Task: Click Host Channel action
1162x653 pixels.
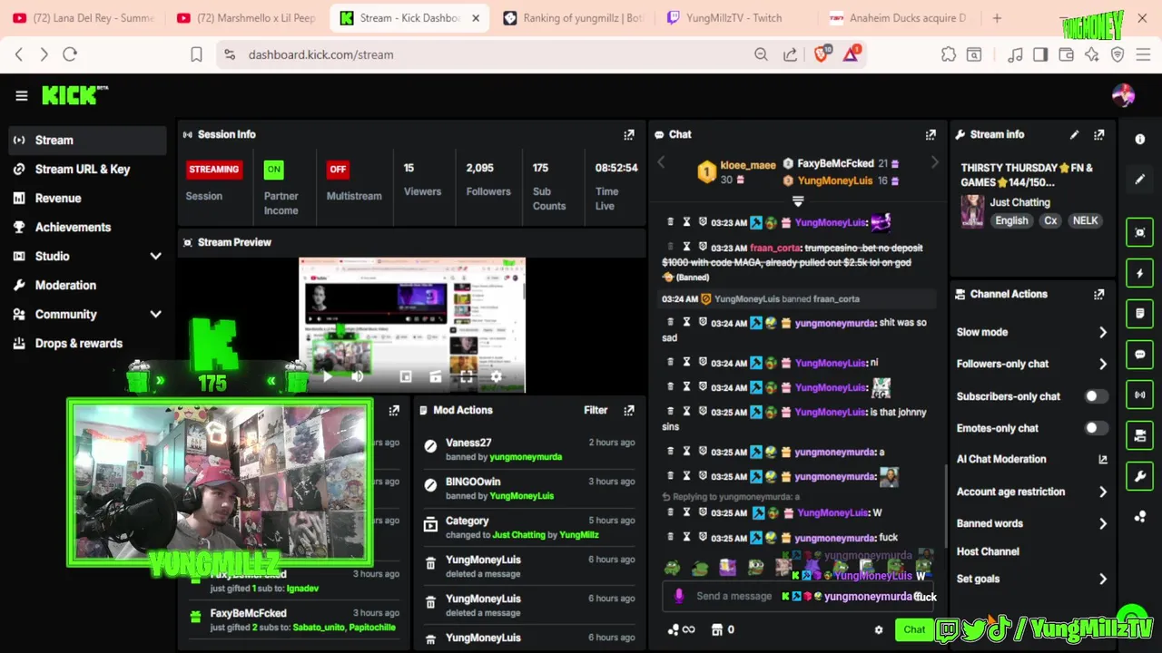Action: click(x=988, y=551)
